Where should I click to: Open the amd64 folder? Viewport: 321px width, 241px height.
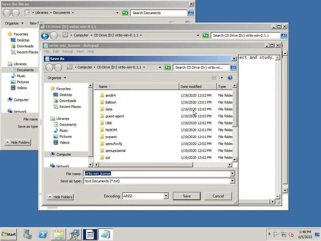click(111, 95)
